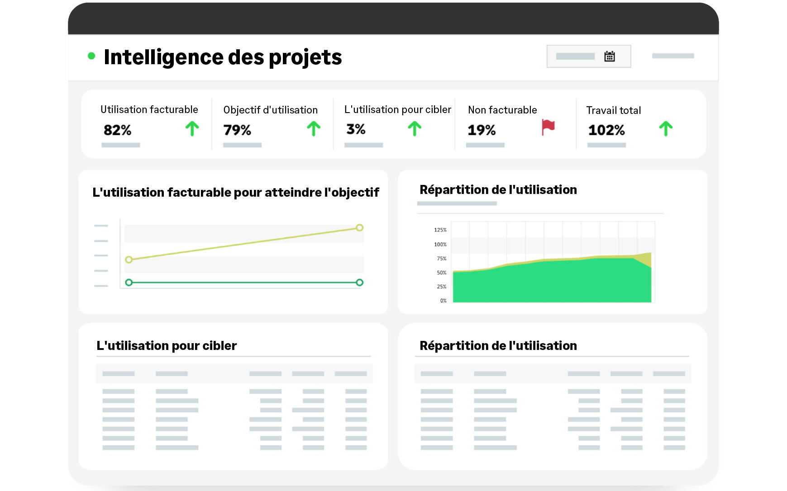Open the calendar date picker icon
The image size is (787, 491).
coord(610,57)
